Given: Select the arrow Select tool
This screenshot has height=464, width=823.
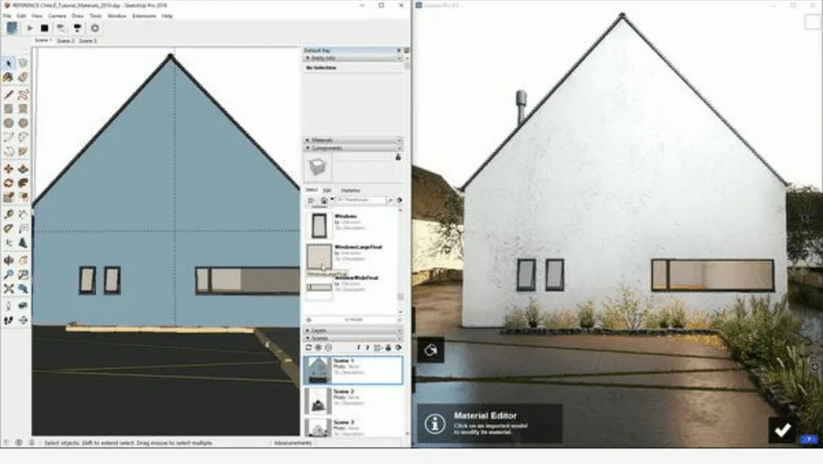Looking at the screenshot, I should 8,63.
